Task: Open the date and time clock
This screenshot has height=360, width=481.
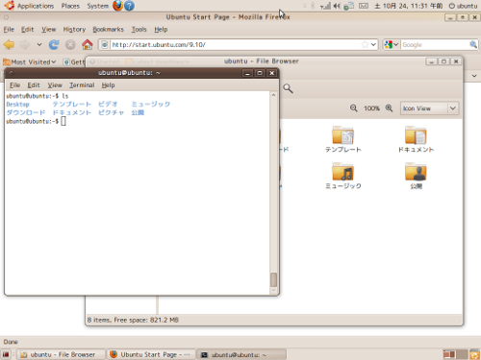Action: pyautogui.click(x=409, y=6)
